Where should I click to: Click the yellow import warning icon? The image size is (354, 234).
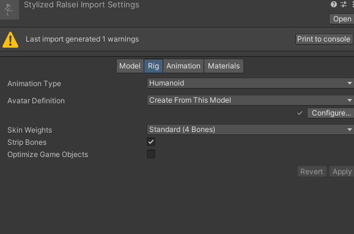point(10,40)
